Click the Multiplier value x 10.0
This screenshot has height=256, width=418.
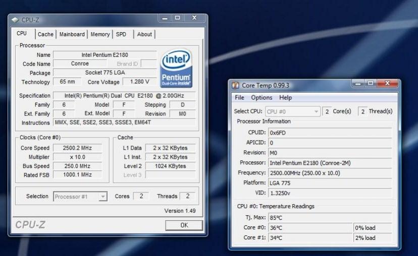pyautogui.click(x=77, y=157)
